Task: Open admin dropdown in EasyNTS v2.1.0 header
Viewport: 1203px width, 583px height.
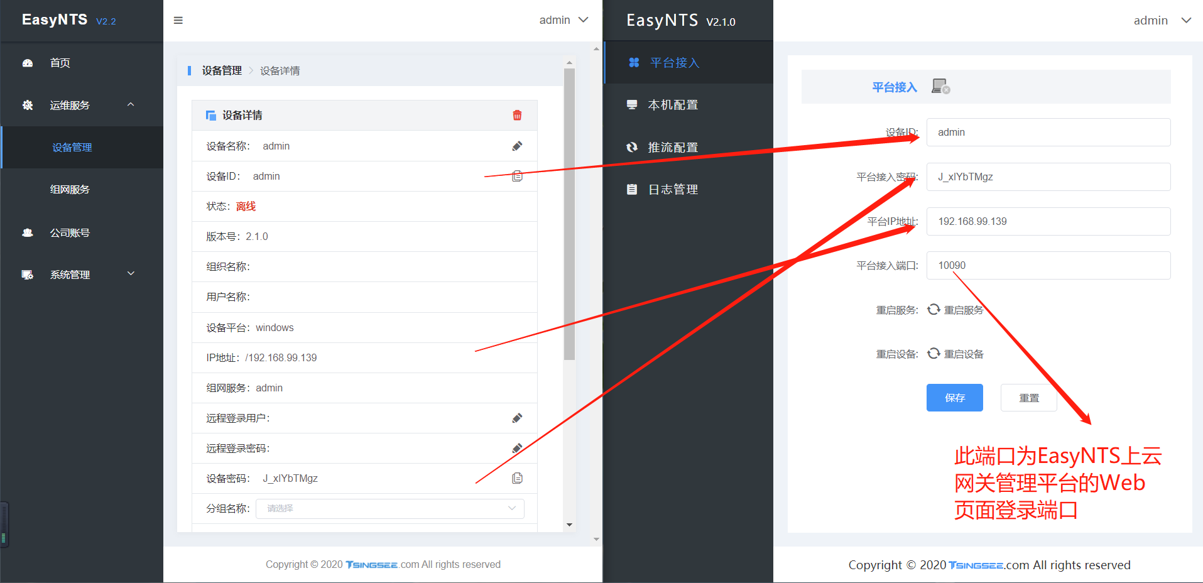Action: [x=1162, y=20]
